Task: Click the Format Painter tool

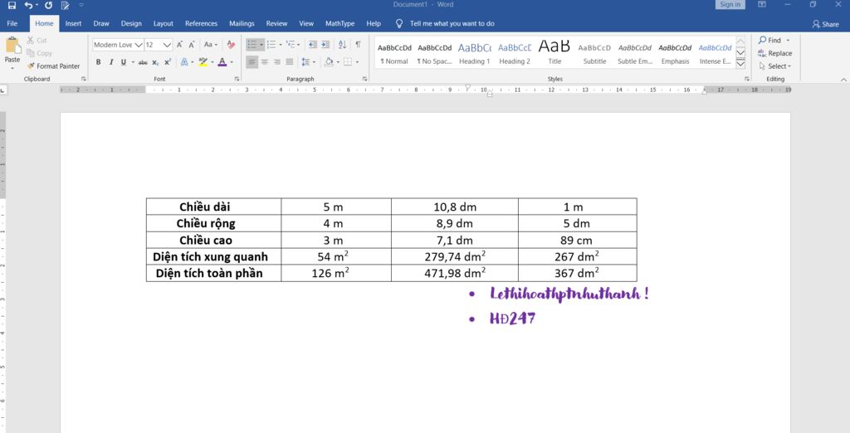Action: pos(53,66)
